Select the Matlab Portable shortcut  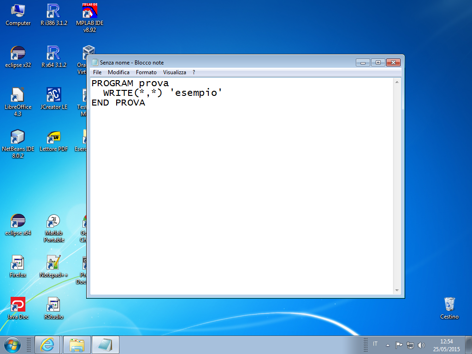coord(54,221)
